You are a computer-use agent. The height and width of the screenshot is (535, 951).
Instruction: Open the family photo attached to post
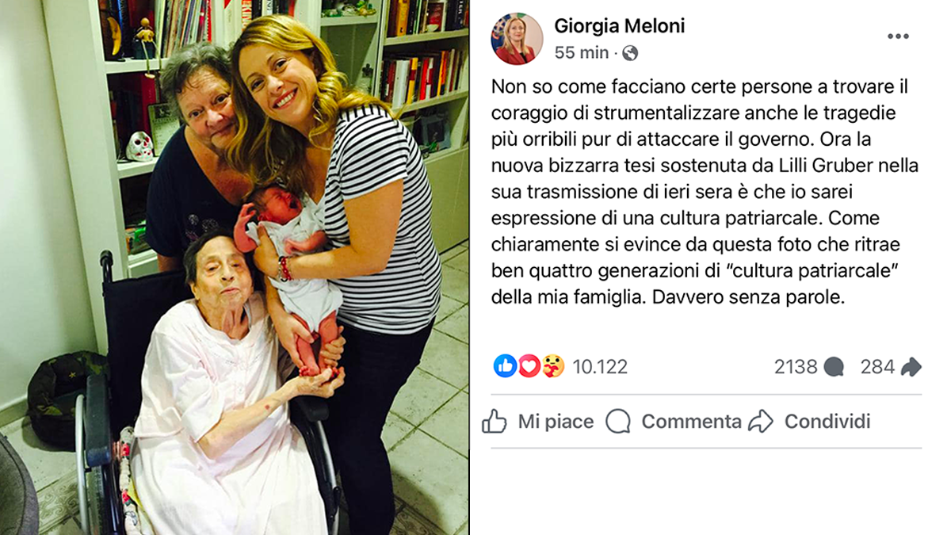tap(235, 267)
